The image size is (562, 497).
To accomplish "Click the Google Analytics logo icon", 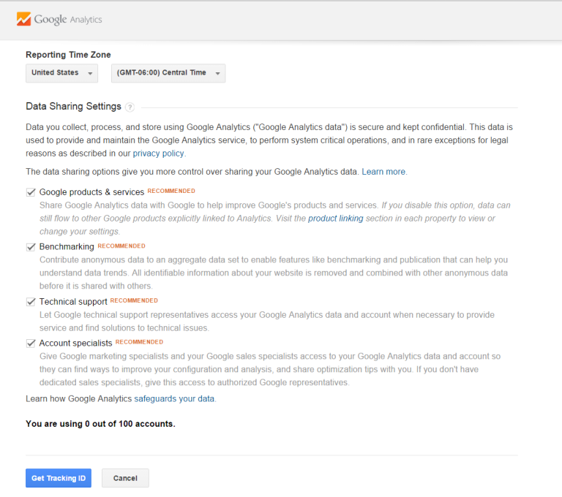I will 23,19.
